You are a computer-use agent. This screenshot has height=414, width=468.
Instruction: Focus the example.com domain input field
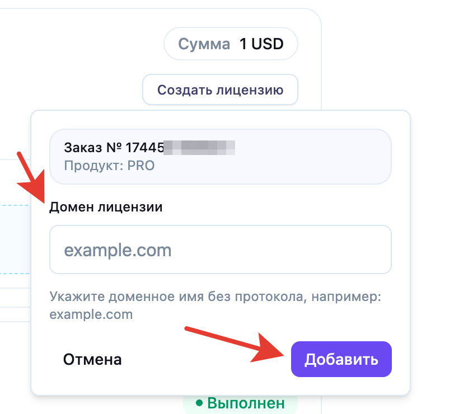pos(220,250)
